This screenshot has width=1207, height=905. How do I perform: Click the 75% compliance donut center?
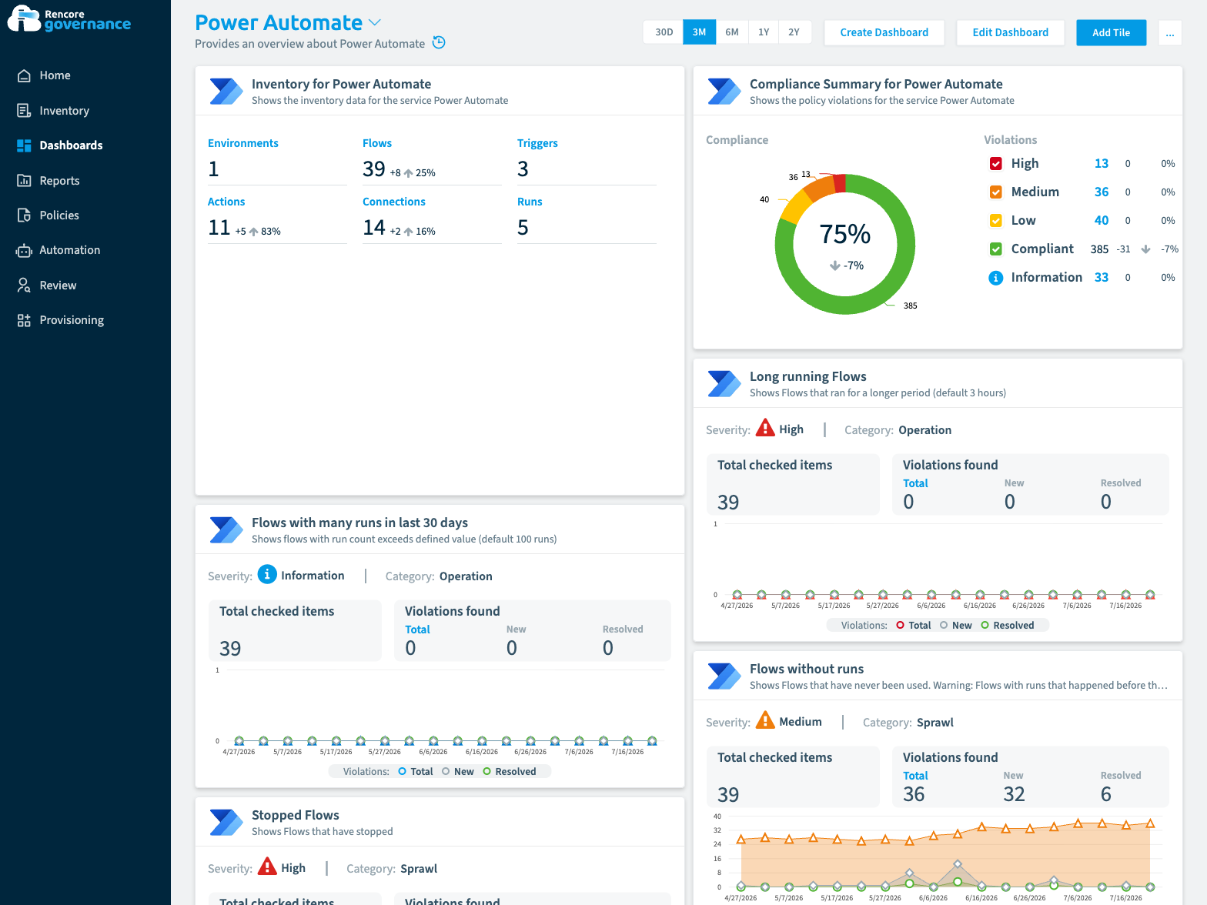(845, 234)
